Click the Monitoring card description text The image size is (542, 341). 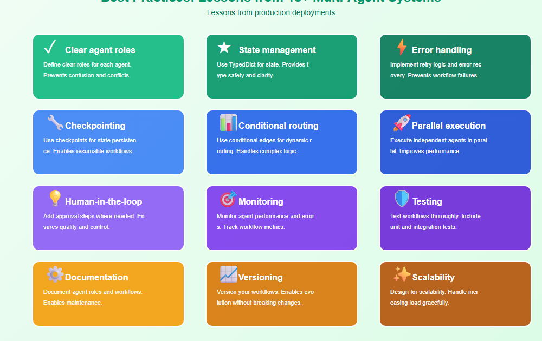tap(265, 221)
